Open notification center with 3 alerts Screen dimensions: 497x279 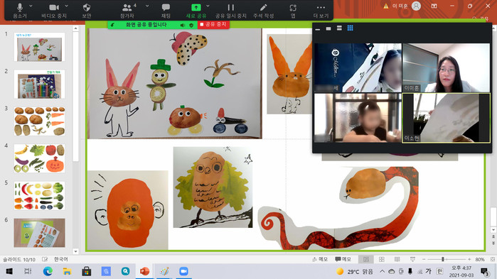click(x=485, y=272)
